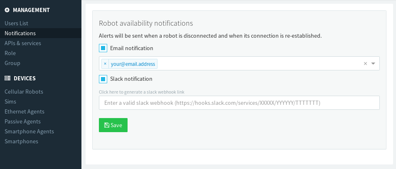Open the Role management page
396x169 pixels.
pyautogui.click(x=10, y=53)
